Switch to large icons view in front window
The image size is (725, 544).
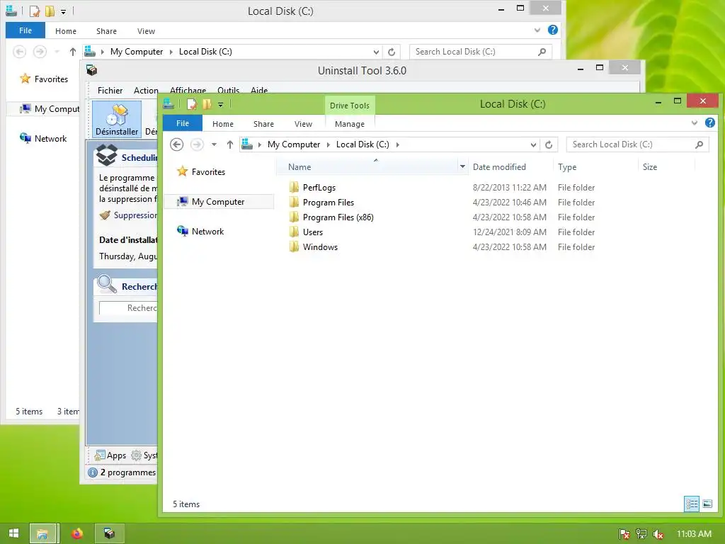(x=707, y=504)
